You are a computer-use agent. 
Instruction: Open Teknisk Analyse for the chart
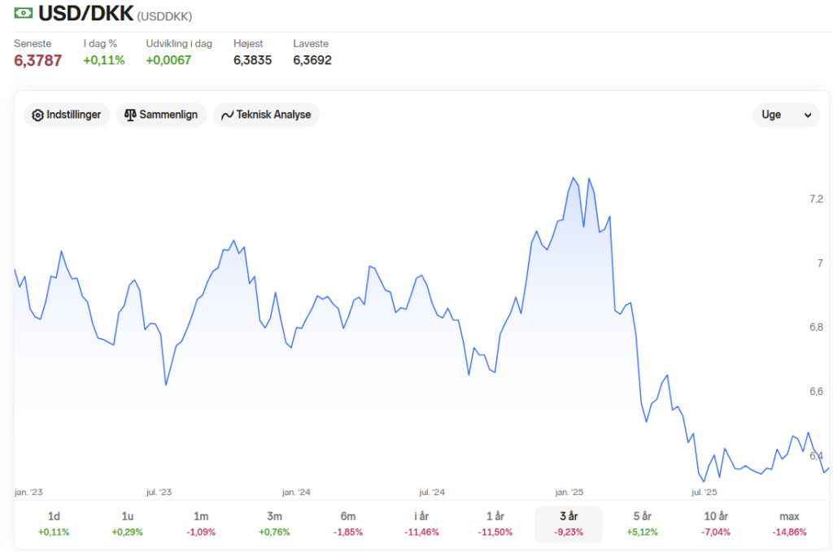click(266, 115)
